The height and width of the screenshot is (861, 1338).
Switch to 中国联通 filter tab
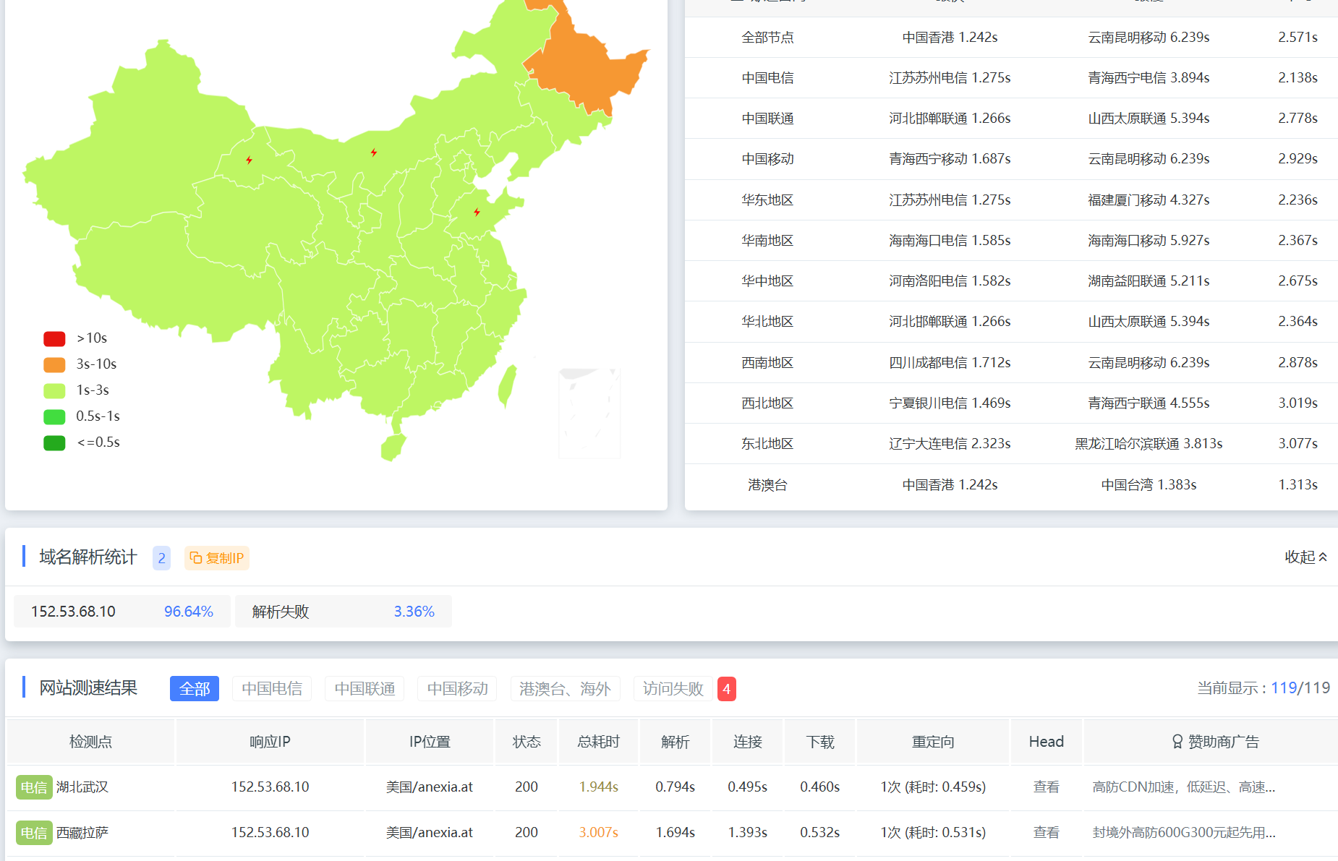(x=365, y=688)
